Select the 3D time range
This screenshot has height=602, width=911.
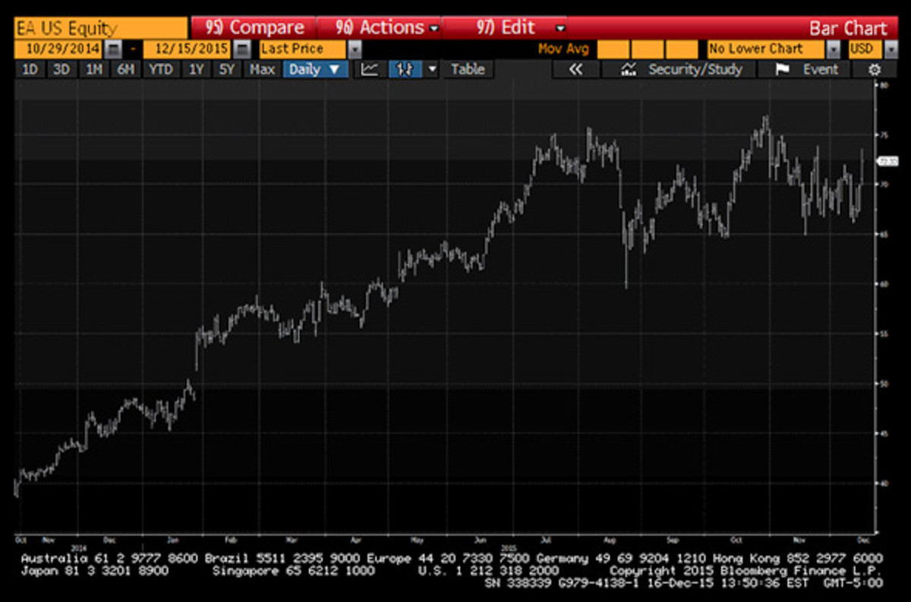click(61, 69)
